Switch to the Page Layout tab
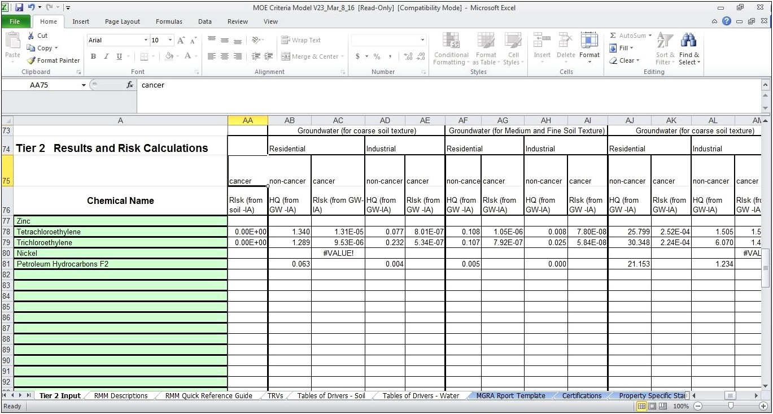 (x=123, y=21)
